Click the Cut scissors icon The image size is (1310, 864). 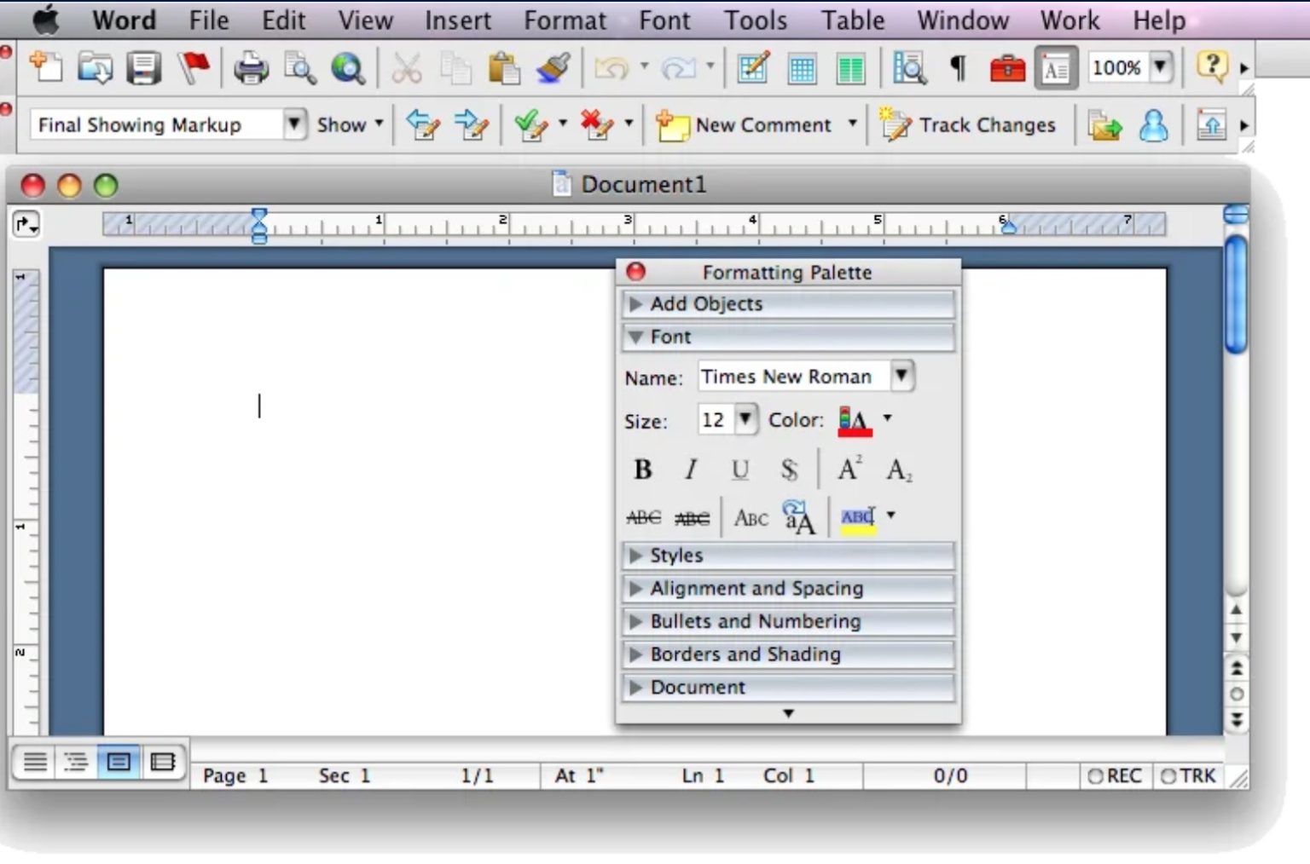click(407, 67)
